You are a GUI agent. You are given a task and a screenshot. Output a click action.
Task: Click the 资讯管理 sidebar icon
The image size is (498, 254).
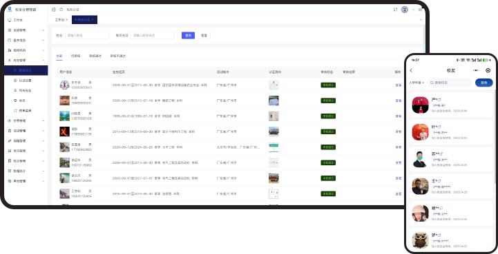point(10,151)
